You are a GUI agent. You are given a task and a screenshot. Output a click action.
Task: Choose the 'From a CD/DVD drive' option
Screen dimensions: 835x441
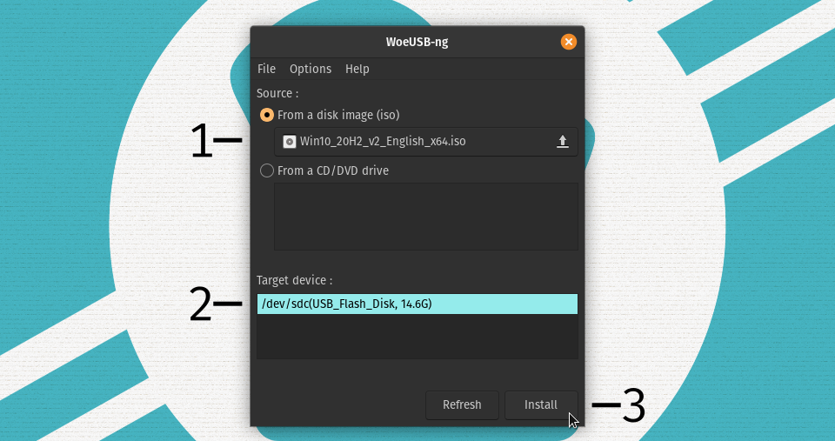click(x=268, y=170)
